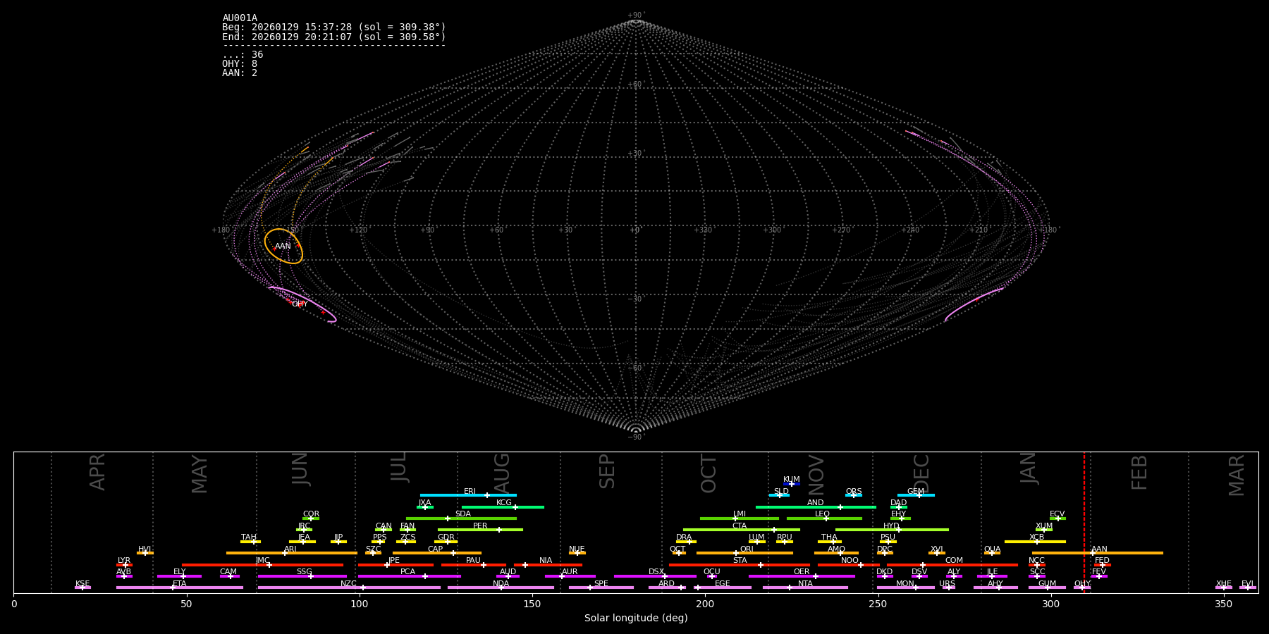The image size is (1269, 634).
Task: Click the AAN label on the sky map
Action: pos(283,247)
